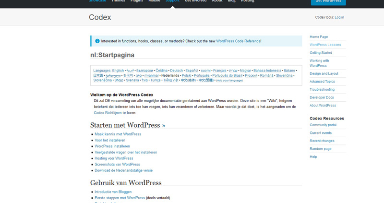This screenshot has height=203, width=384.
Task: Select Advanced Topics in the sidebar
Action: 322,82
